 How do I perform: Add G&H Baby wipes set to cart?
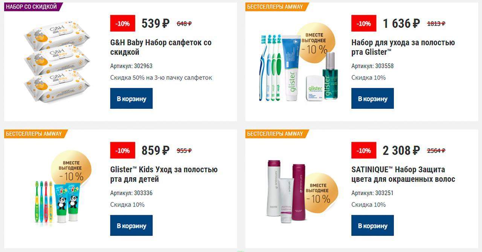click(131, 99)
